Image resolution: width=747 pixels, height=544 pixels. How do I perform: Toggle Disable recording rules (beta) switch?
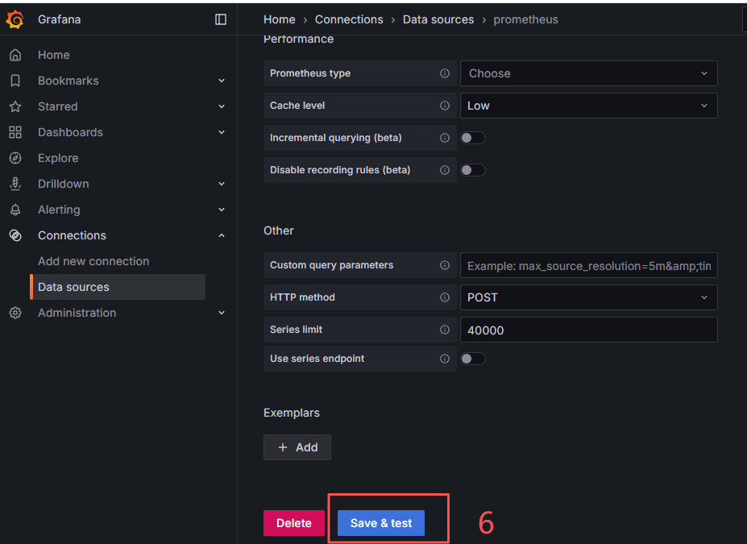(473, 170)
